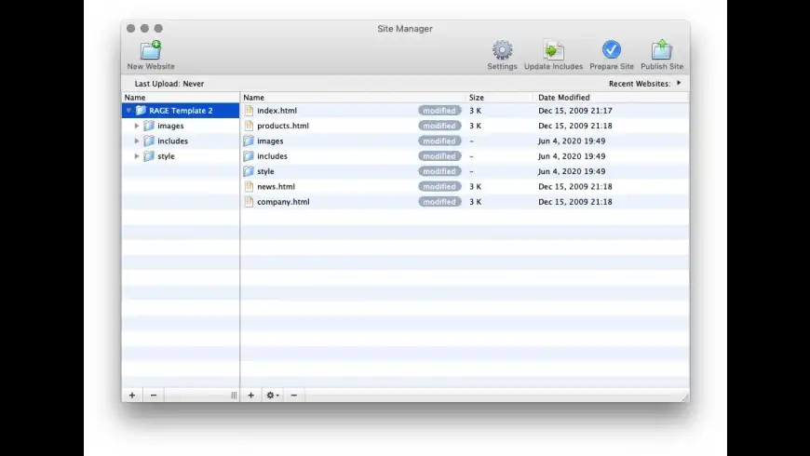This screenshot has width=810, height=456.
Task: Select RAGE Template 2 in sidebar
Action: click(181, 111)
